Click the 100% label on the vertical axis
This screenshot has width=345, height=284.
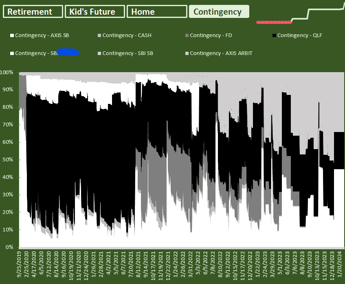[x=7, y=73]
